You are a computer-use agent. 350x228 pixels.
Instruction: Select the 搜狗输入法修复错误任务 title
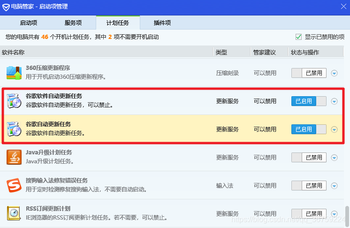click(57, 181)
